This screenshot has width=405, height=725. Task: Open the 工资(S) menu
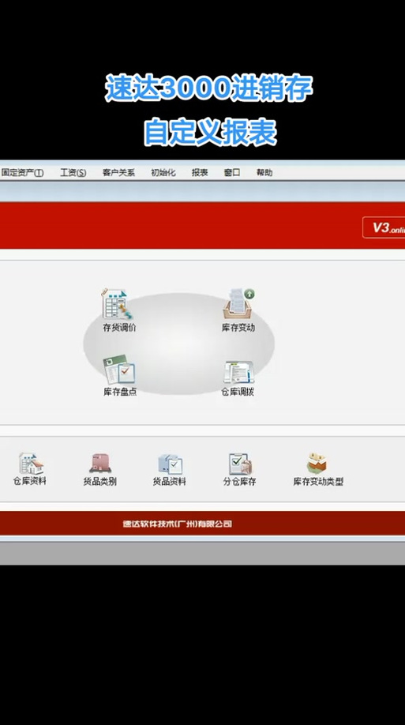point(73,173)
